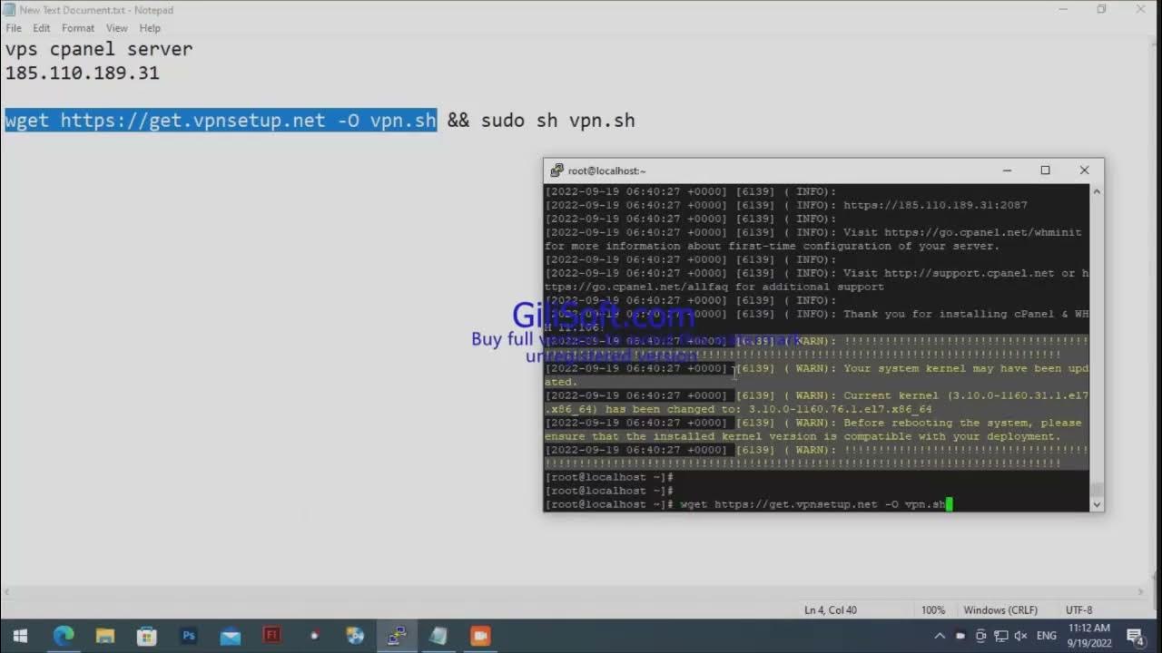Viewport: 1162px width, 653px height.
Task: Click the 'vps cpanel server' line in Notepad
Action: tap(99, 49)
